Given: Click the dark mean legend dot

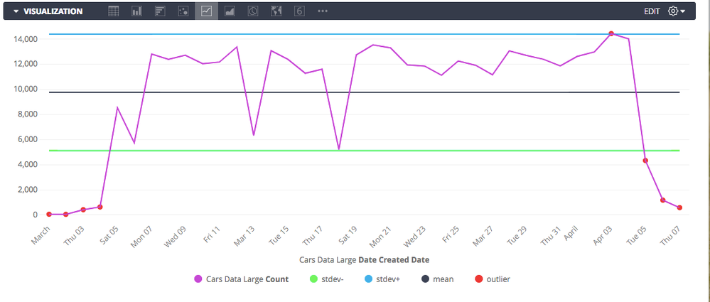Looking at the screenshot, I should [425, 279].
